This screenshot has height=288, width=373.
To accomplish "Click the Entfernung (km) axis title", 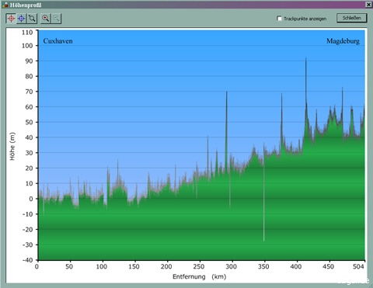I will pyautogui.click(x=200, y=276).
